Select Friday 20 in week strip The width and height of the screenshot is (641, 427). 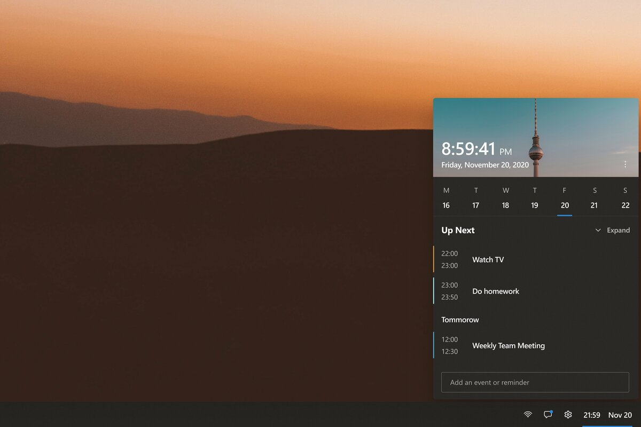coord(565,198)
